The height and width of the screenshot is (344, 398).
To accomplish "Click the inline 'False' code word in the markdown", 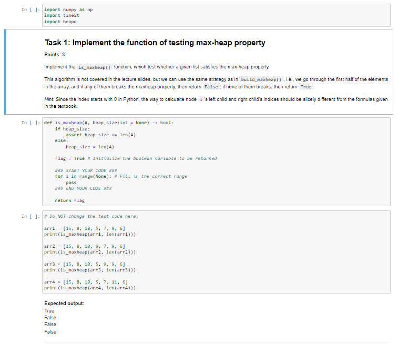I will [211, 87].
